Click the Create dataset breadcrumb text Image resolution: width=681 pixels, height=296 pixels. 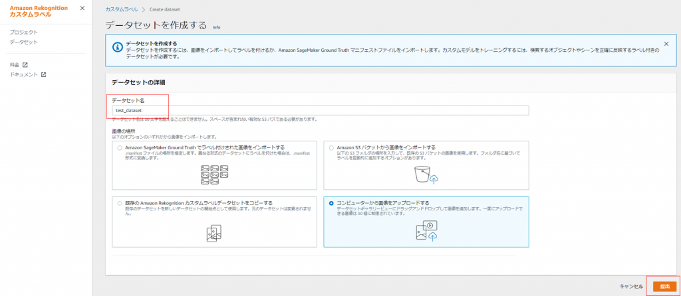coord(165,9)
